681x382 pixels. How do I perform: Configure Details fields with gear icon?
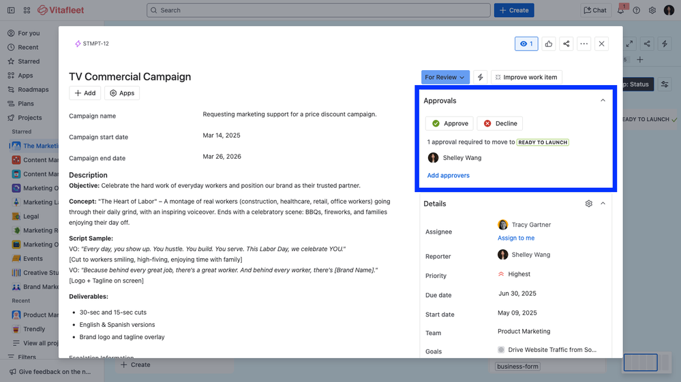pyautogui.click(x=588, y=204)
